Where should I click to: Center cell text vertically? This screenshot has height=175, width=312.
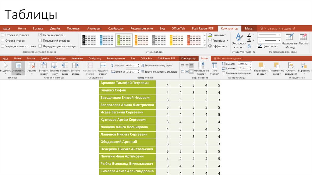(187, 71)
